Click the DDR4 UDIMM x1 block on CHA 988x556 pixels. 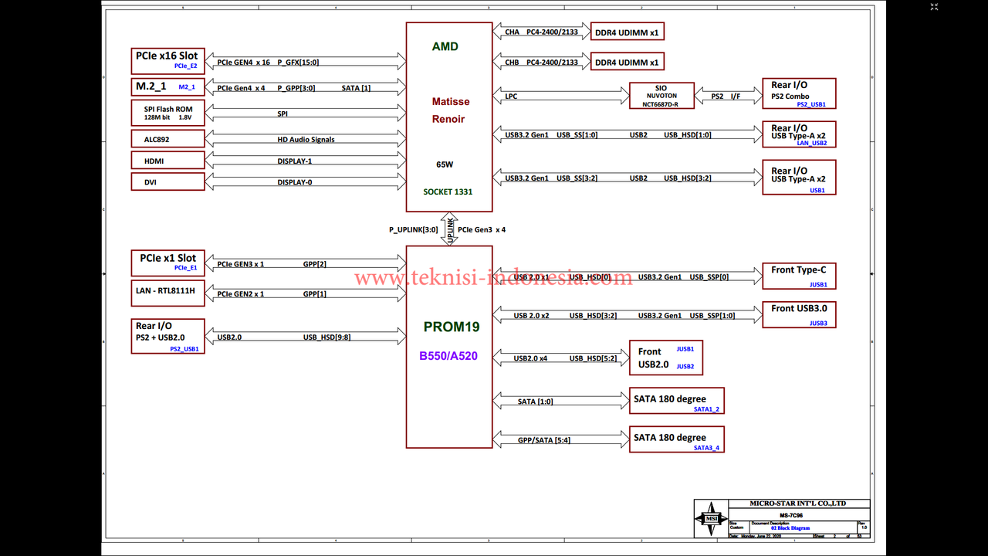628,32
